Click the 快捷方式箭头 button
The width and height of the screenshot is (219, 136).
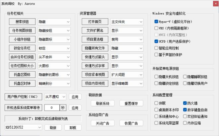tap(95, 57)
